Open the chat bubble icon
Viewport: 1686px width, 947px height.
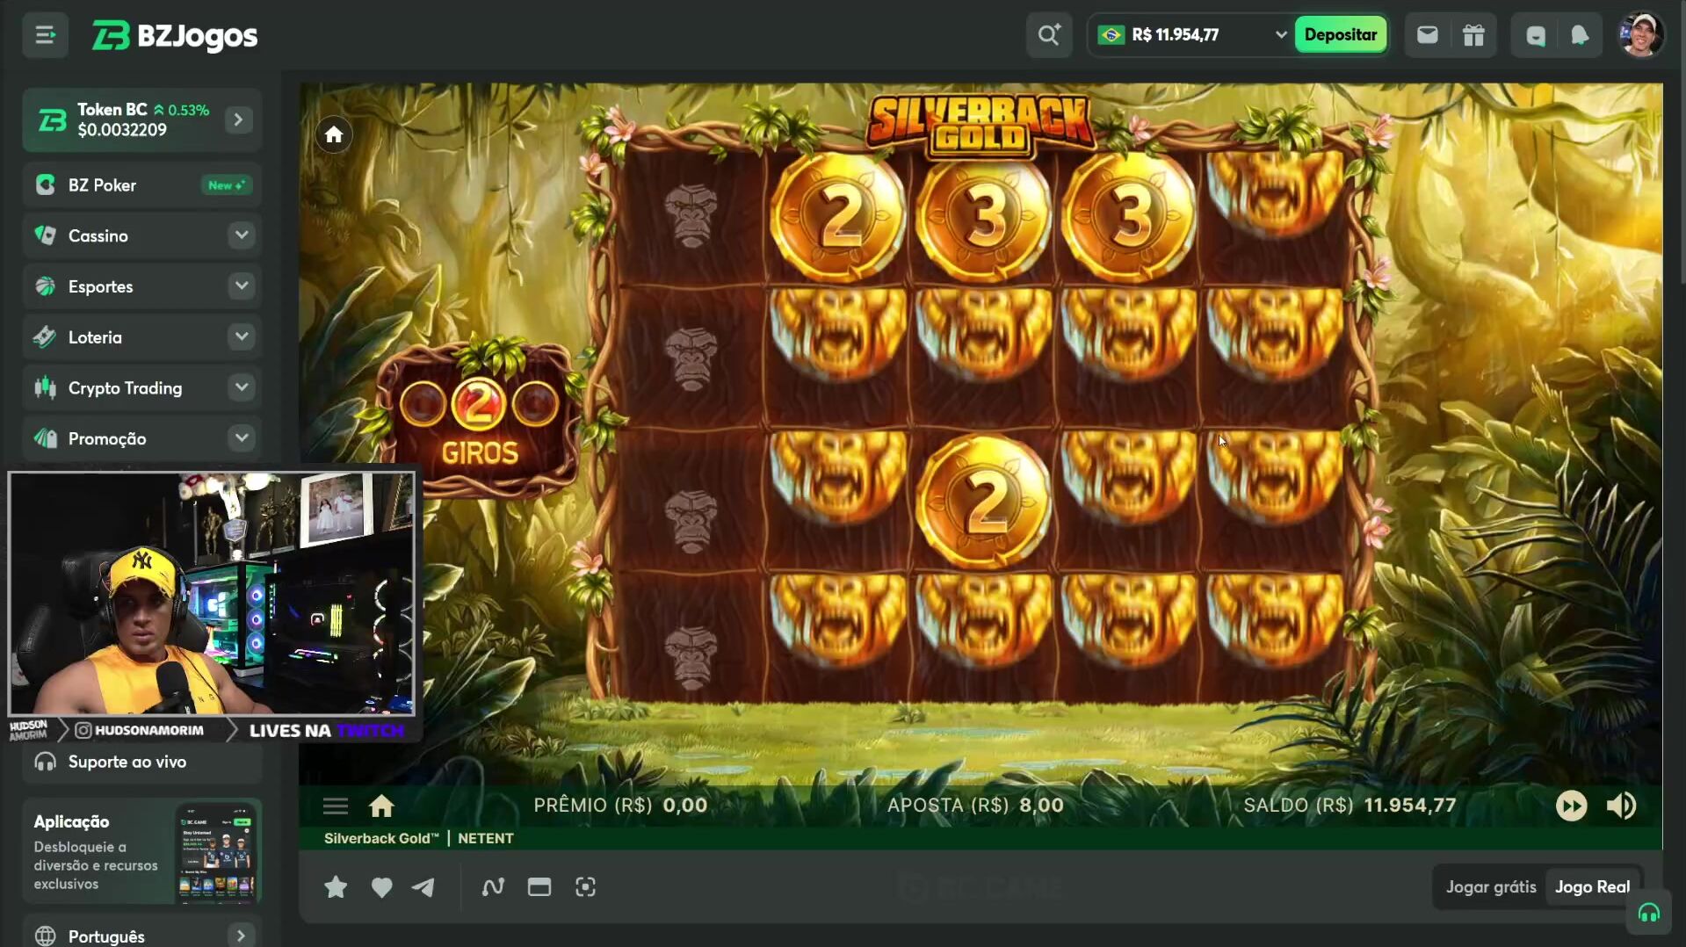point(1535,35)
